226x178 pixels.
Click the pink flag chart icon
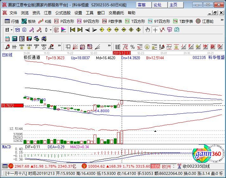coord(64,30)
